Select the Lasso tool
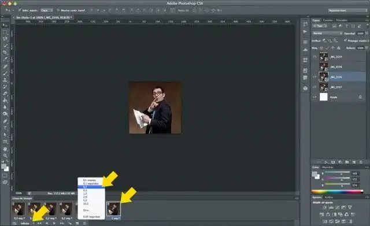 [x=5, y=39]
